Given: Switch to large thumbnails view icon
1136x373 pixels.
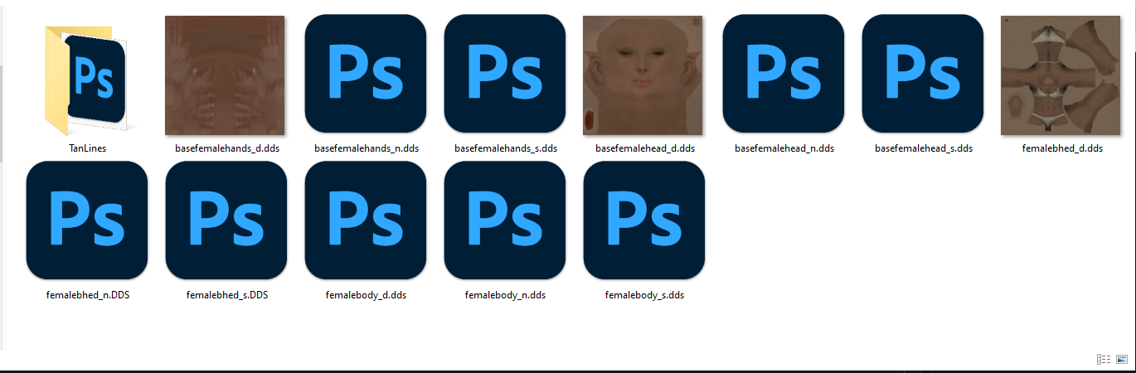Looking at the screenshot, I should click(x=1122, y=359).
